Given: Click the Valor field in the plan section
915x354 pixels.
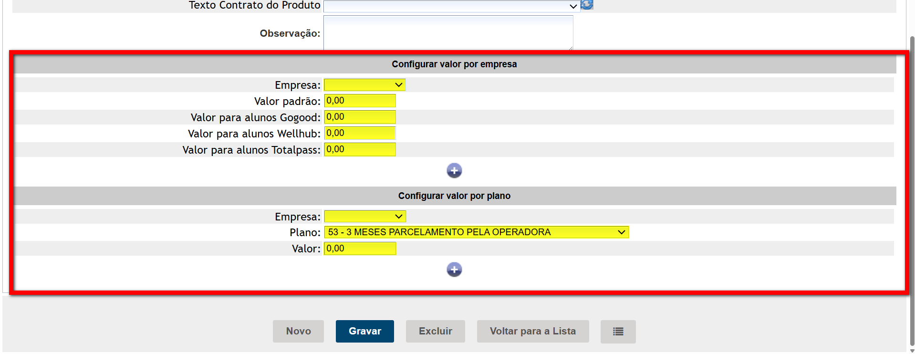Looking at the screenshot, I should (x=360, y=249).
